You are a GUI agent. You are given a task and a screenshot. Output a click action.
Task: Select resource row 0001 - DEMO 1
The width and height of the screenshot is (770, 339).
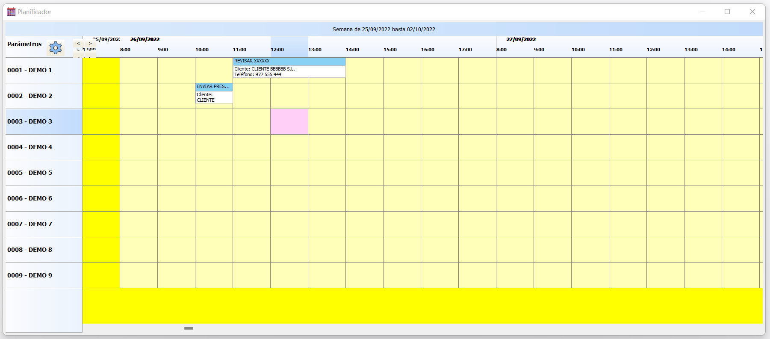click(44, 70)
